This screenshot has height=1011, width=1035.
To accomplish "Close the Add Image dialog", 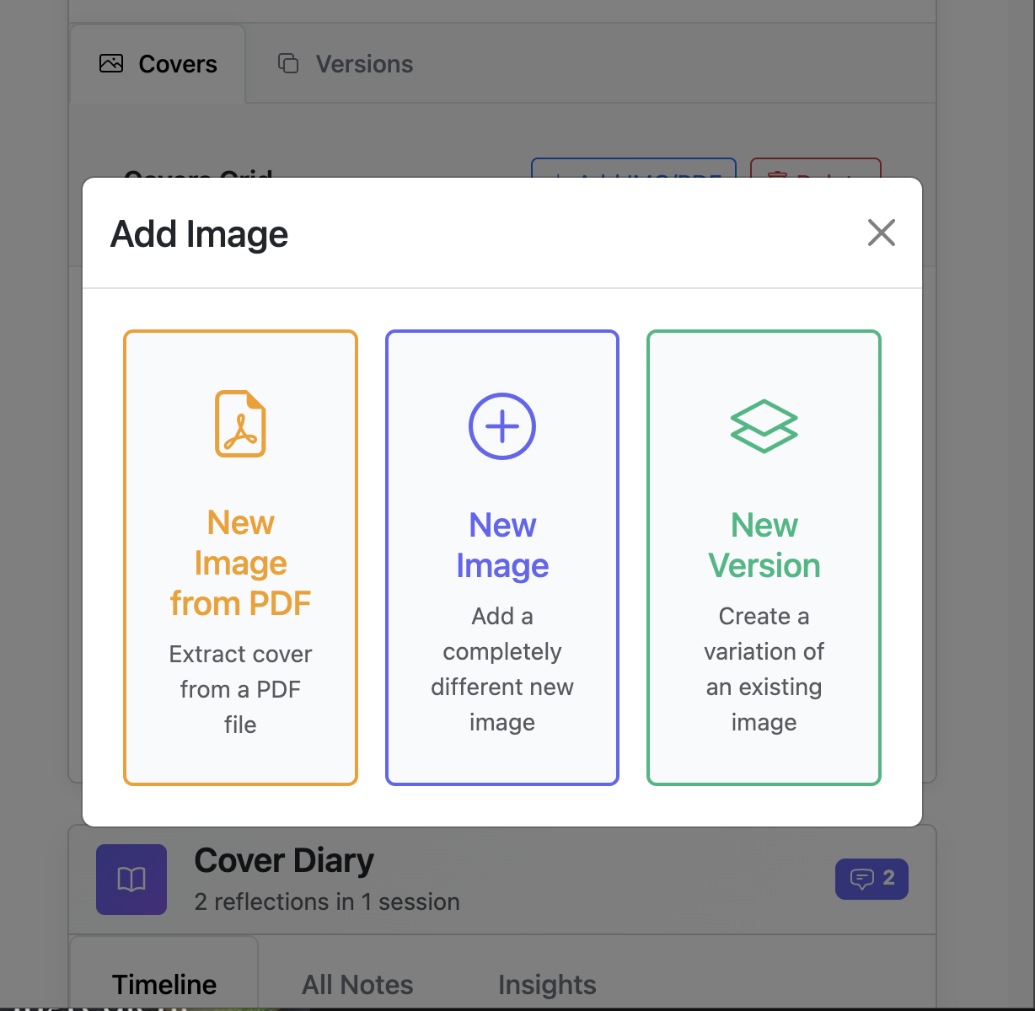I will coord(881,233).
